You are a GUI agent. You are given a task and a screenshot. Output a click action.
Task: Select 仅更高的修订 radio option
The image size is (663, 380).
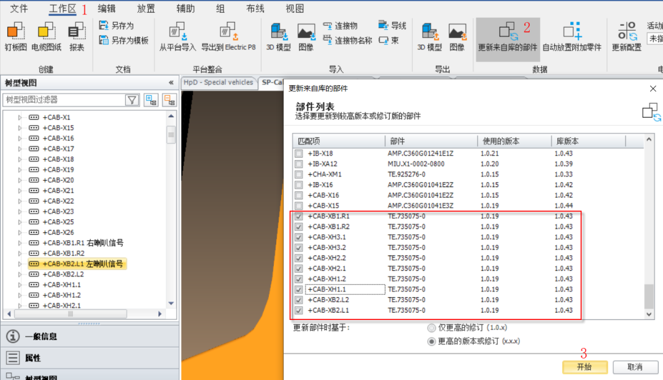click(432, 328)
